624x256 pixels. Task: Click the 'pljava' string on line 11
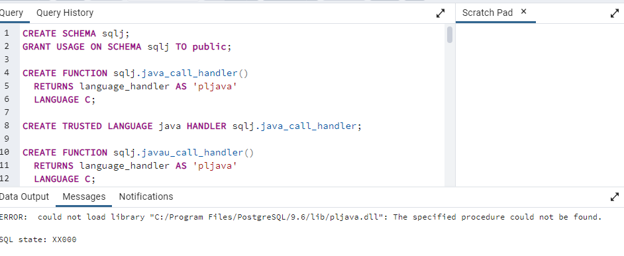click(x=215, y=166)
